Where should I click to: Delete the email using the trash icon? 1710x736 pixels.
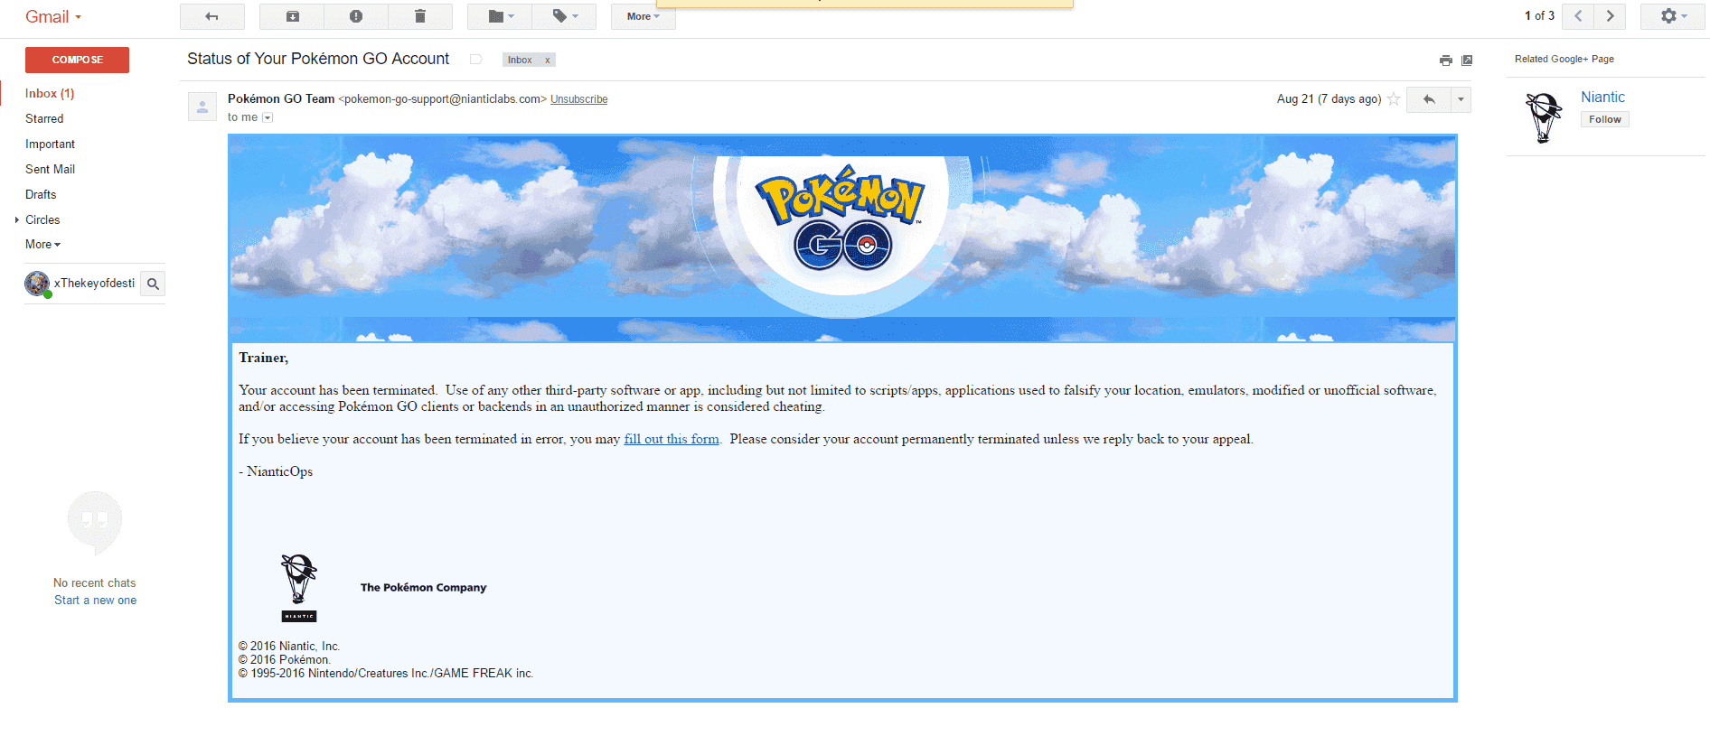click(x=420, y=16)
